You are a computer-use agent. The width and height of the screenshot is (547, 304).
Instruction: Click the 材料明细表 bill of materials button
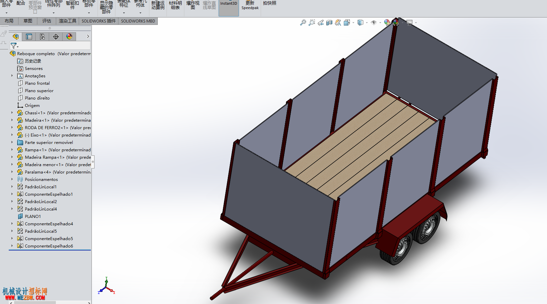click(x=175, y=5)
